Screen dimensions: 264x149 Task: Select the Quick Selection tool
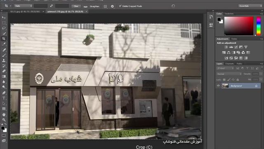[4, 34]
